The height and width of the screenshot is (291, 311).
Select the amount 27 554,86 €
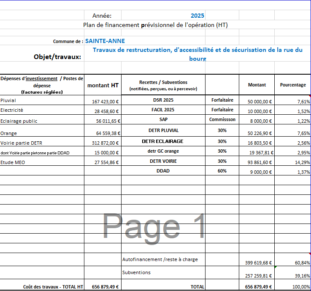106,162
